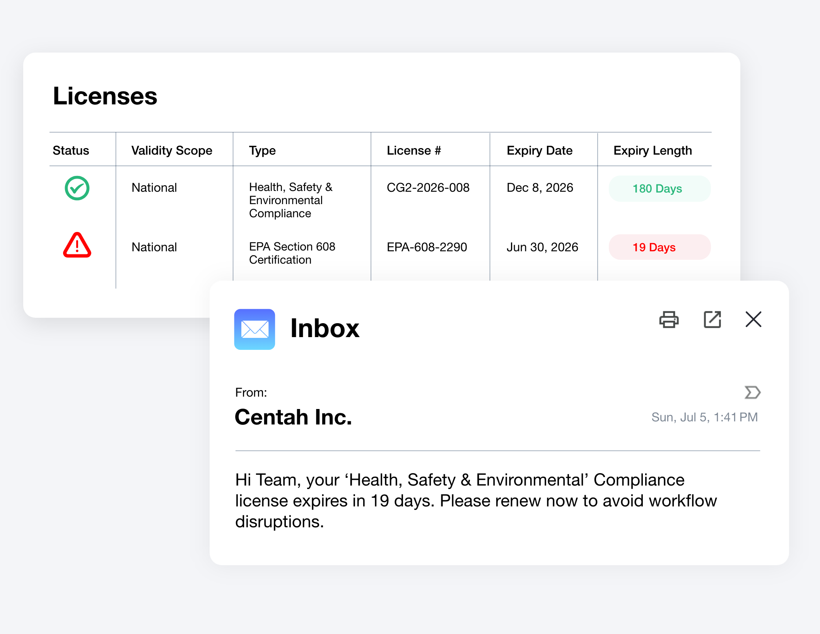The width and height of the screenshot is (820, 634).
Task: Click the Type column header
Action: pos(262,150)
